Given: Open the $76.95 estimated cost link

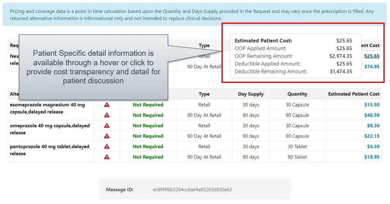Looking at the screenshot, I should pos(372,66).
